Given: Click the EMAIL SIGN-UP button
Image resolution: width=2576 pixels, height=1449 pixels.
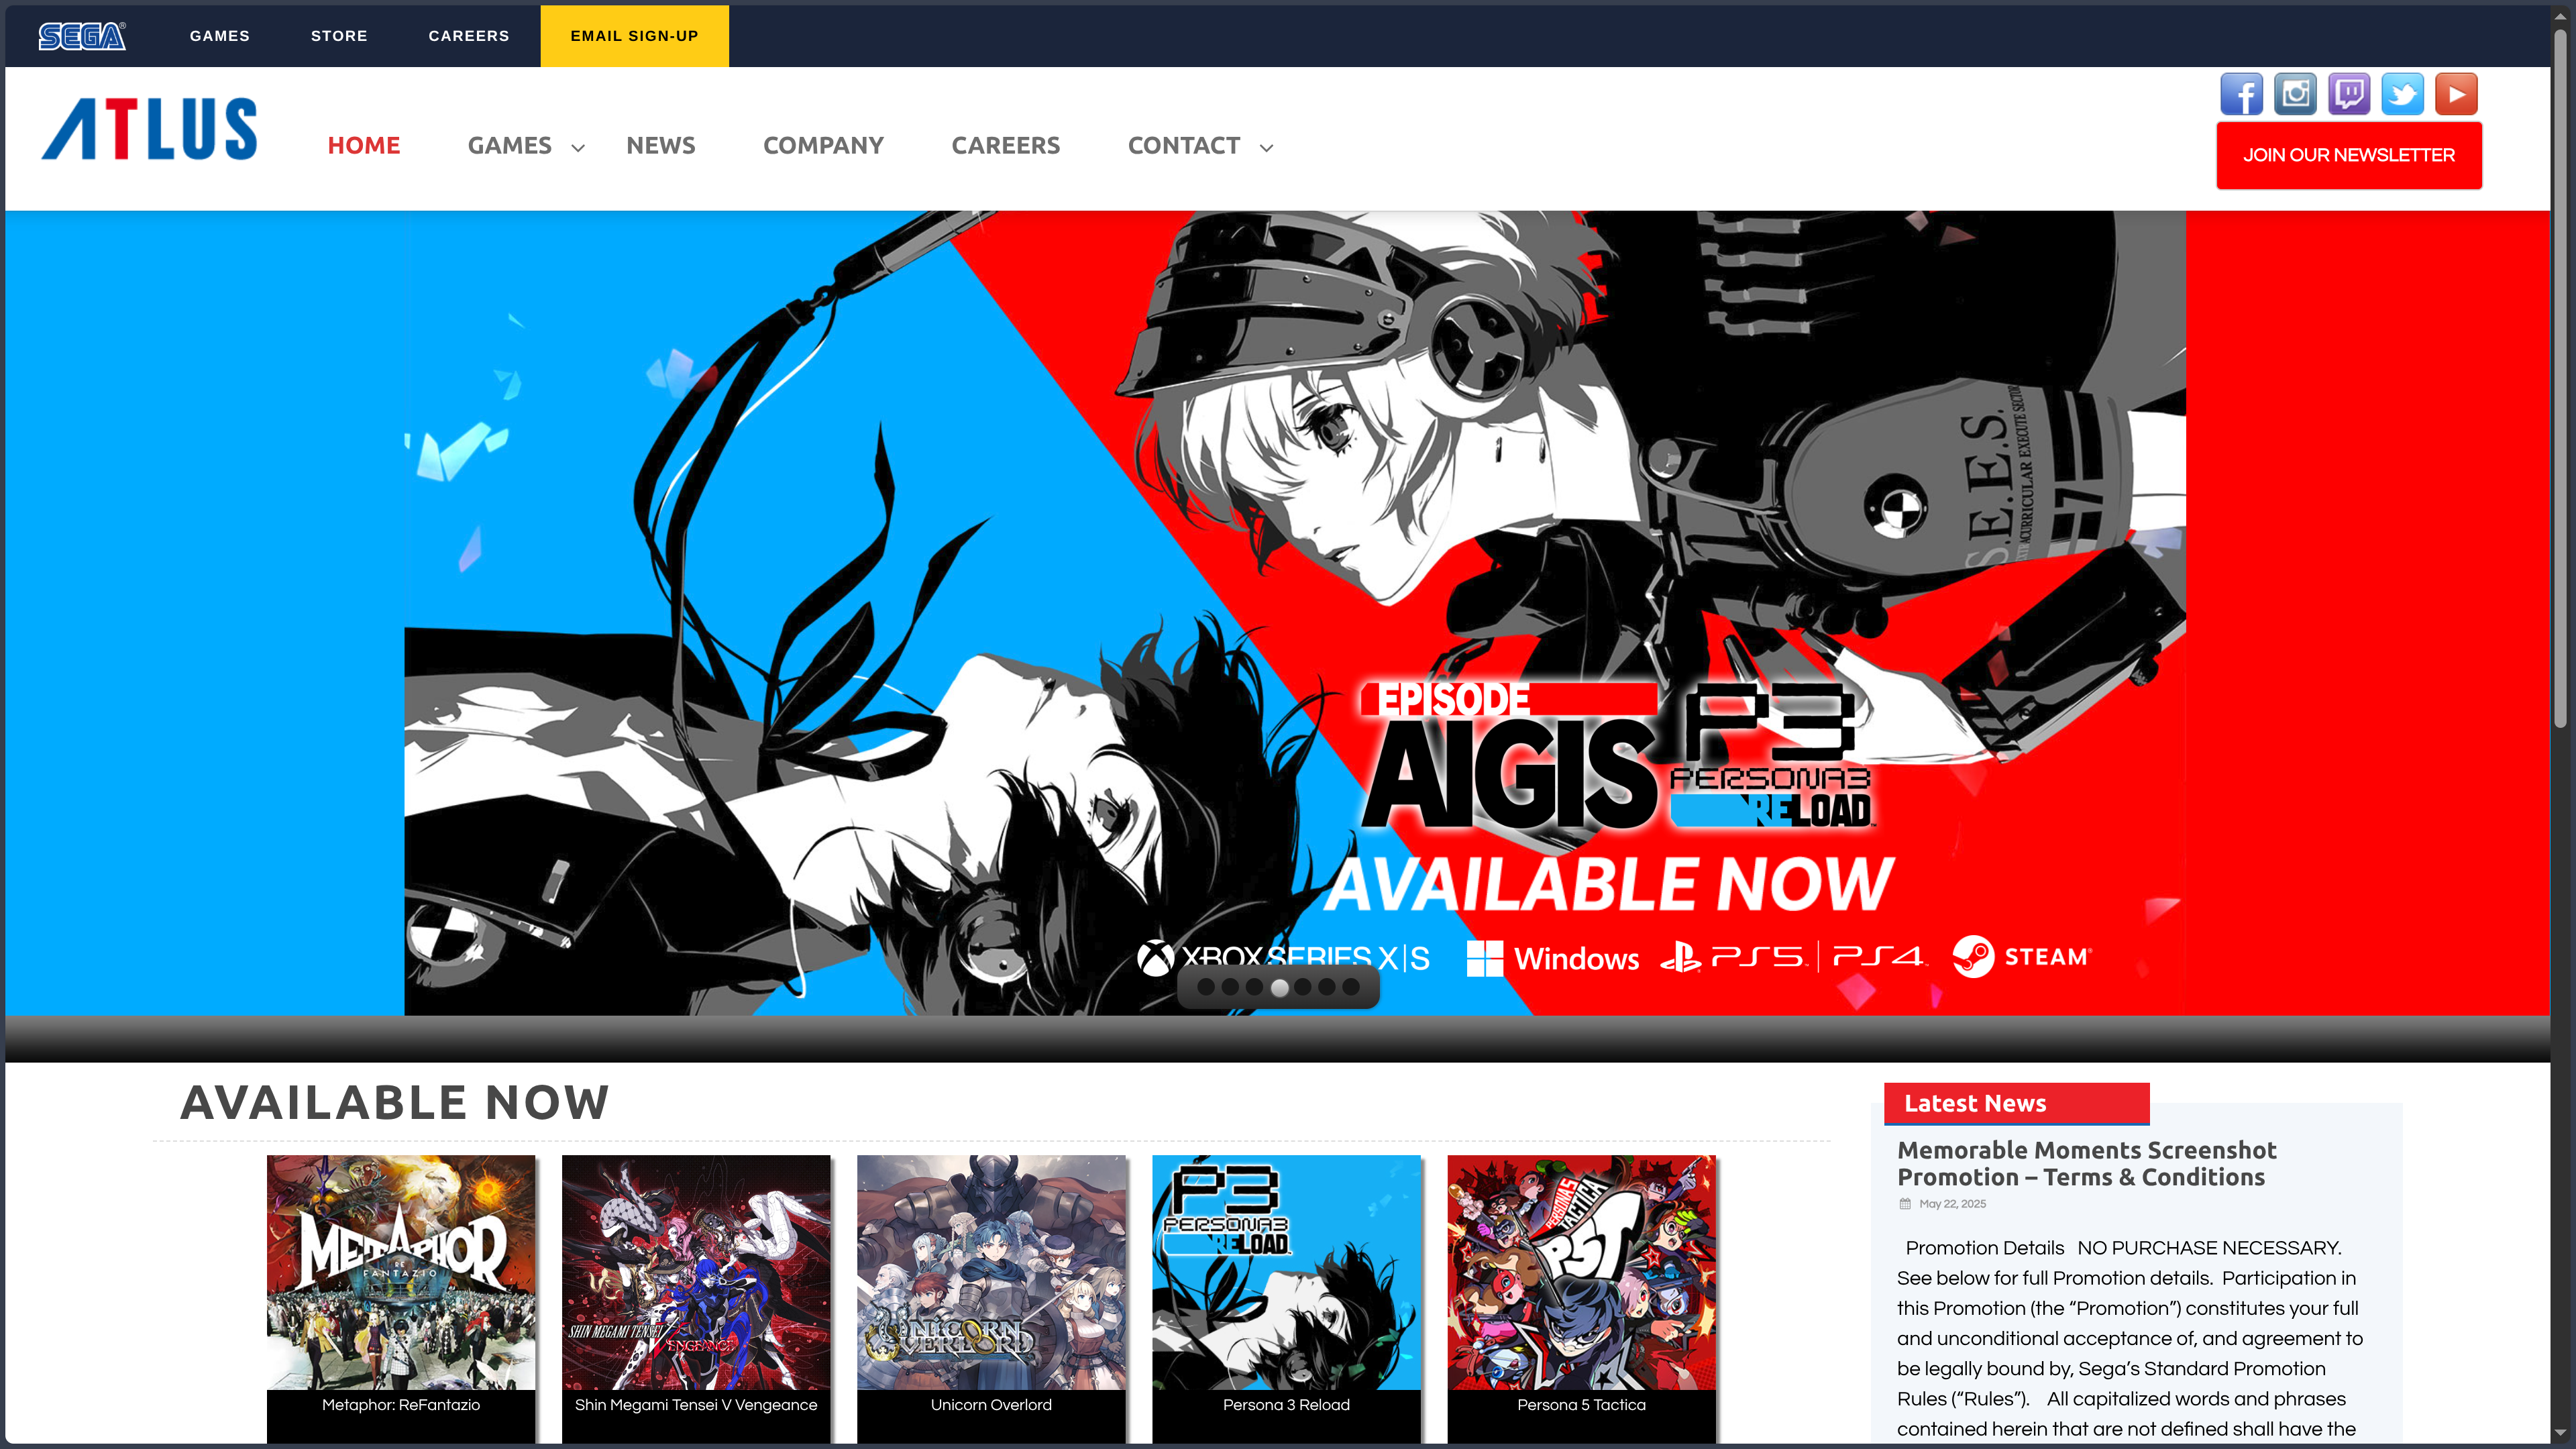Looking at the screenshot, I should pyautogui.click(x=634, y=36).
